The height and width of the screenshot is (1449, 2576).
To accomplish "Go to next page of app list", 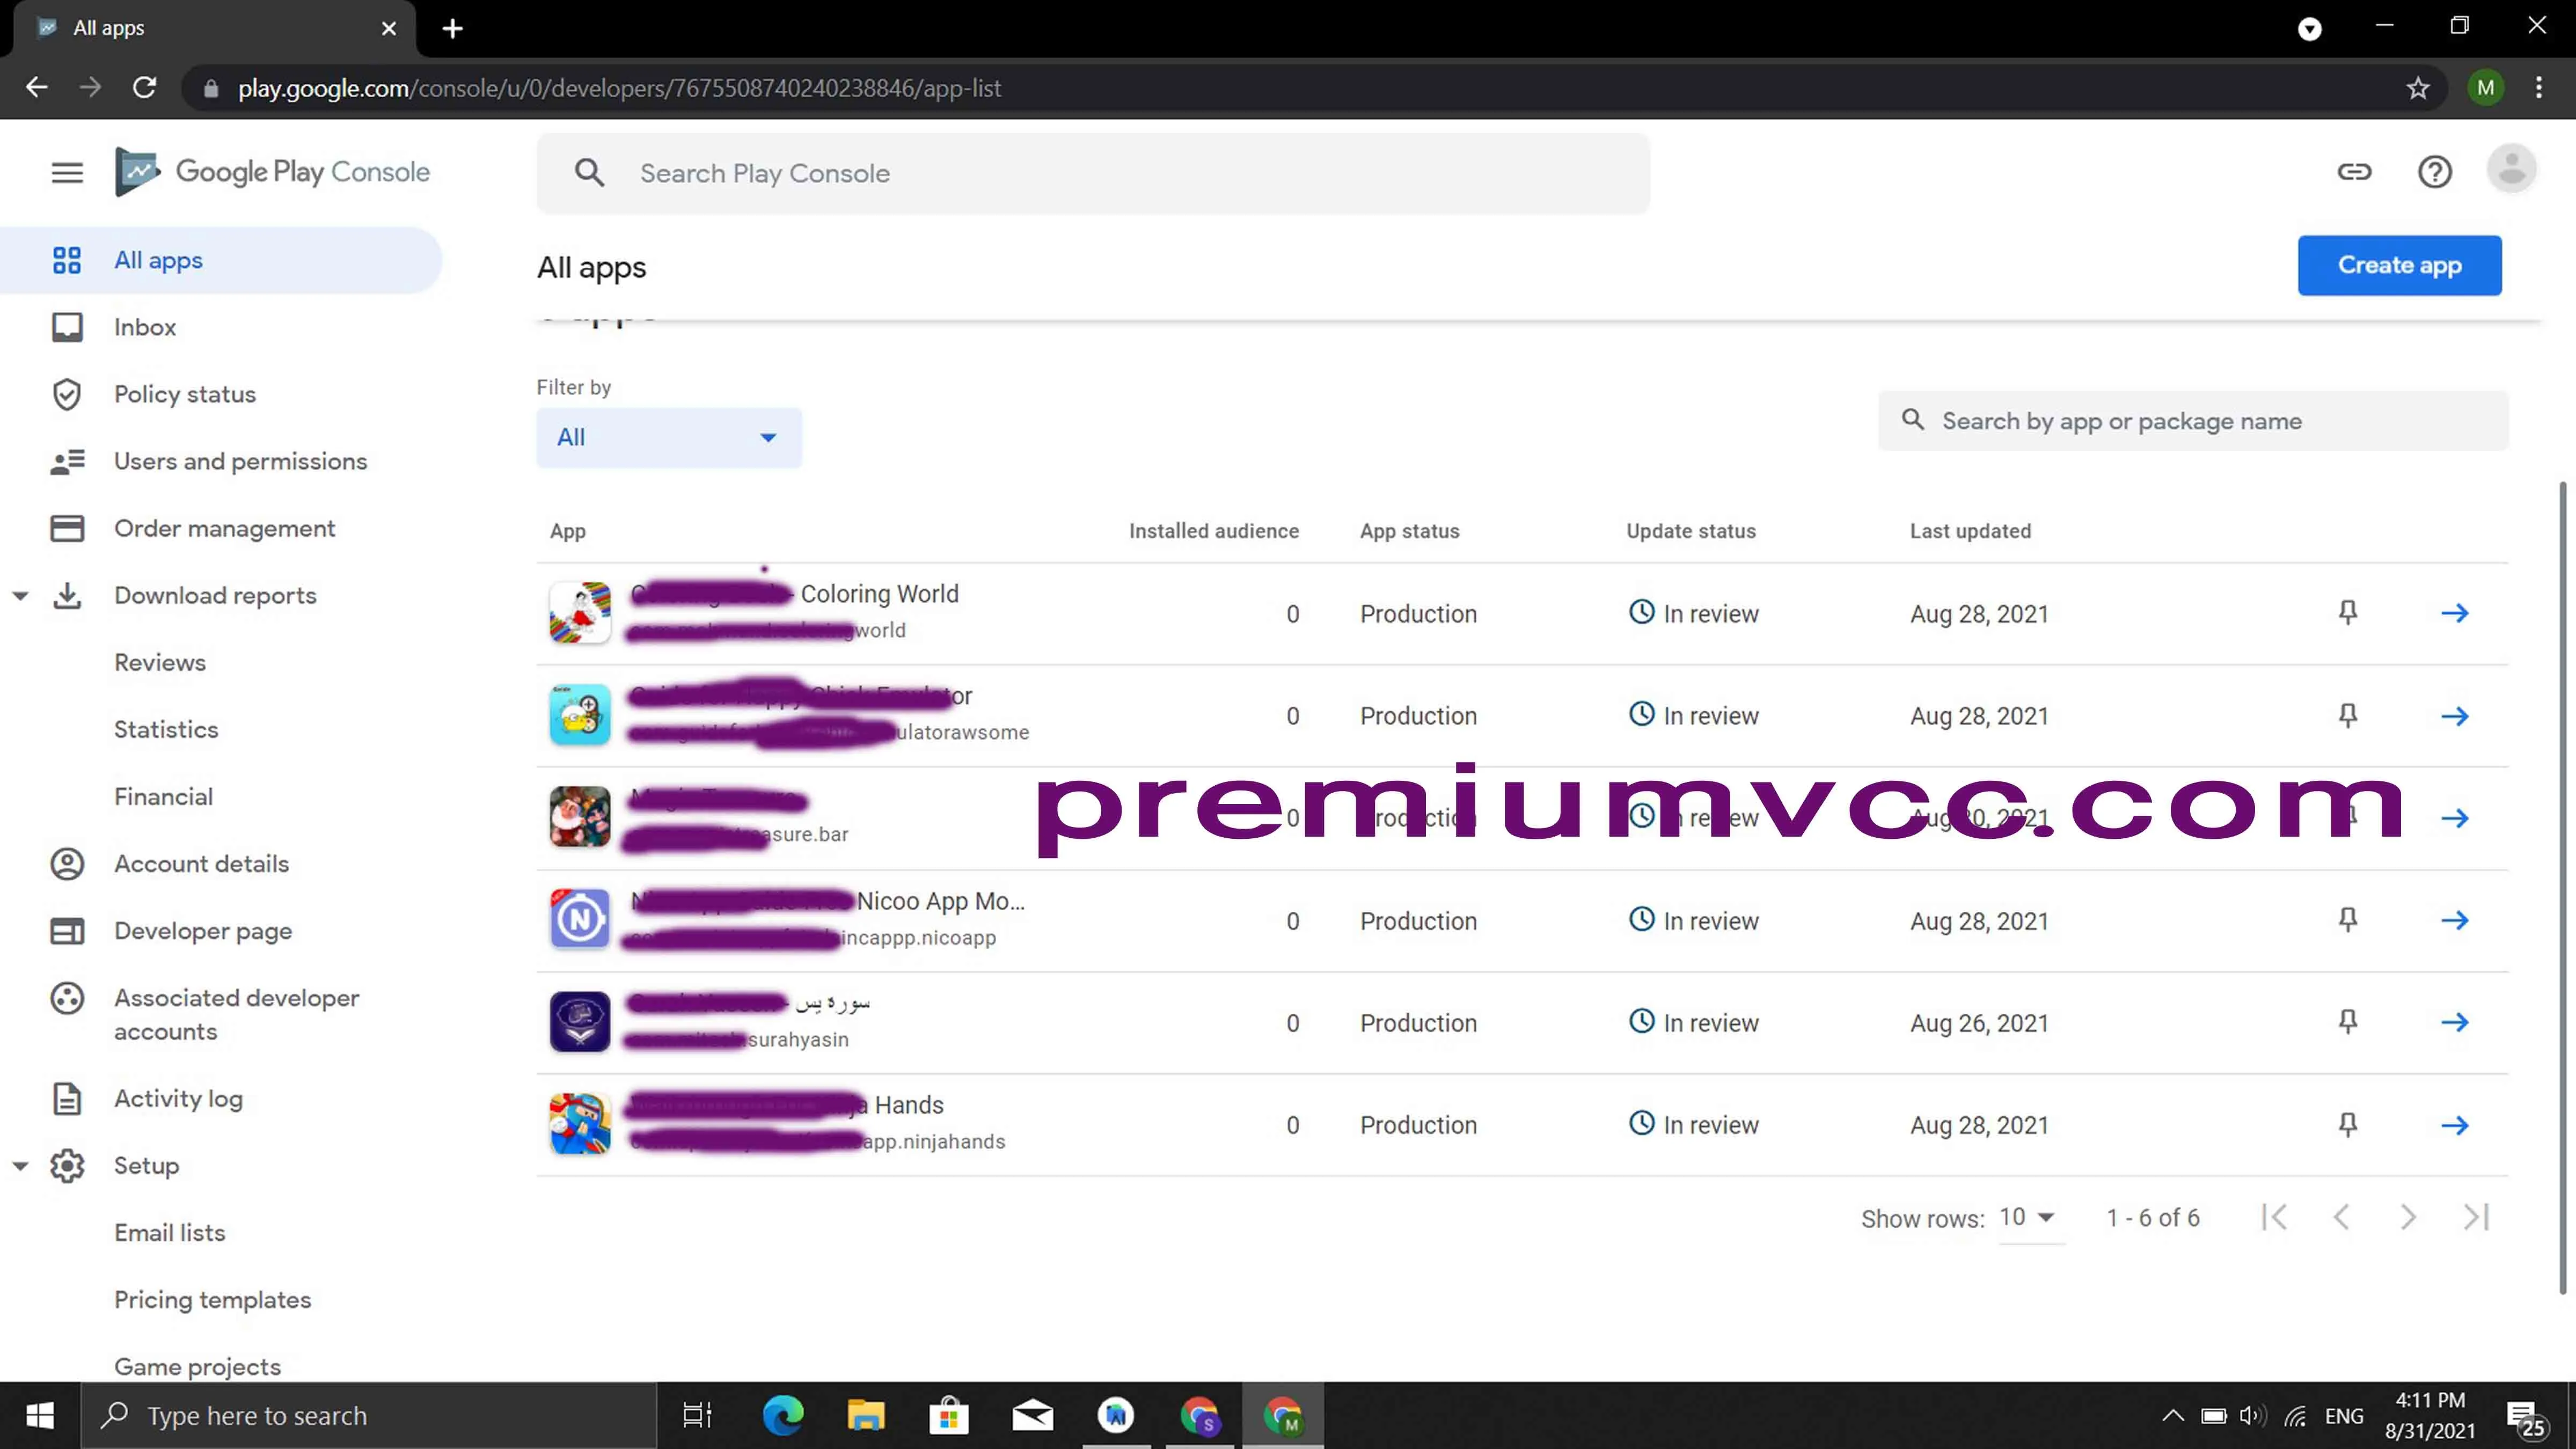I will tap(2408, 1217).
